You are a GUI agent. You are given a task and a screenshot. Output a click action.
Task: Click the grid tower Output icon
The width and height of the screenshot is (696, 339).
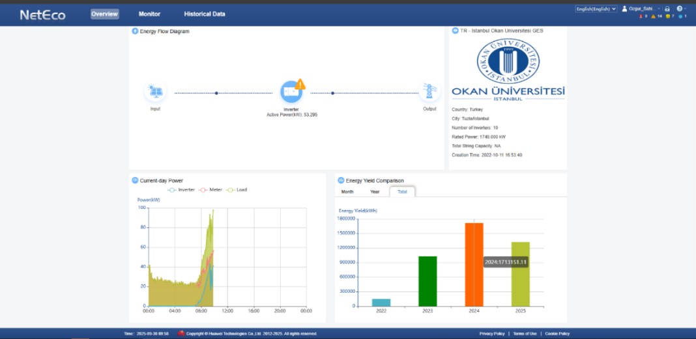click(429, 91)
